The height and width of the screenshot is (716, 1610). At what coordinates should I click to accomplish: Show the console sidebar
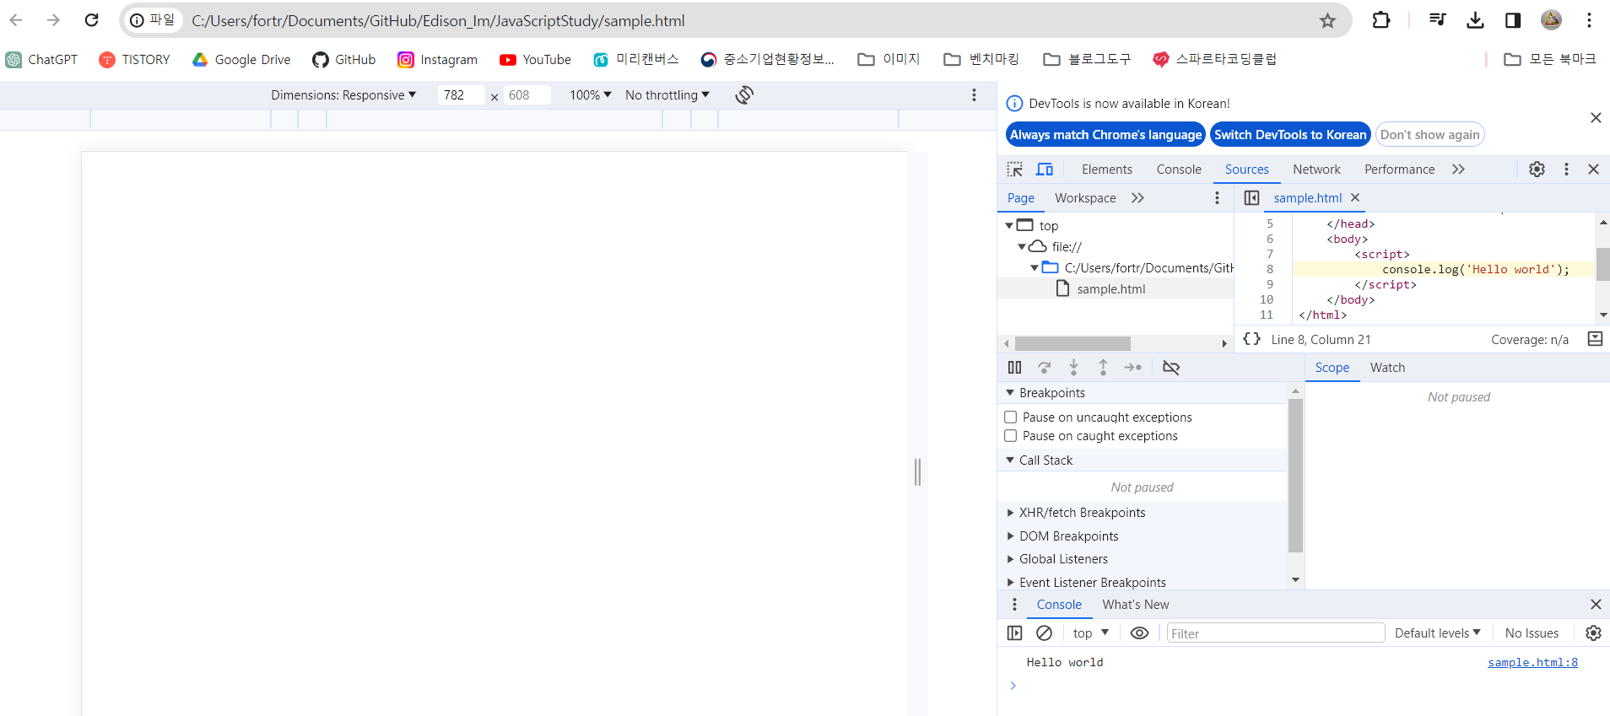[x=1014, y=633]
